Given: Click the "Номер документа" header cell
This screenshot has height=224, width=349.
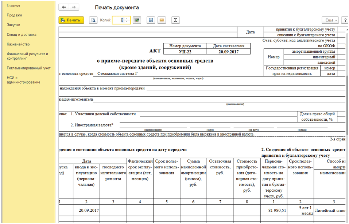Looking at the screenshot, I should pyautogui.click(x=185, y=46).
